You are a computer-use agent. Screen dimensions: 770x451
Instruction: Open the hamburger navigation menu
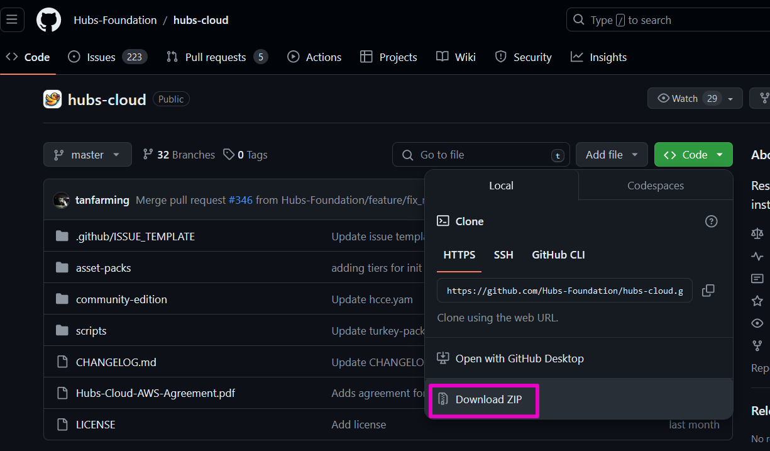(x=12, y=20)
